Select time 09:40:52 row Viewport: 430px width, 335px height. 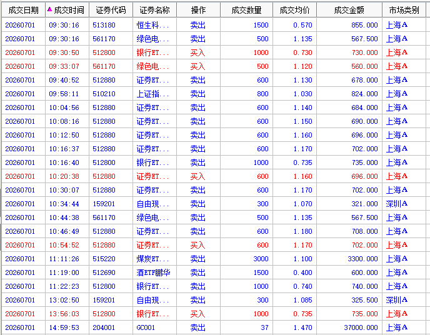(64, 80)
